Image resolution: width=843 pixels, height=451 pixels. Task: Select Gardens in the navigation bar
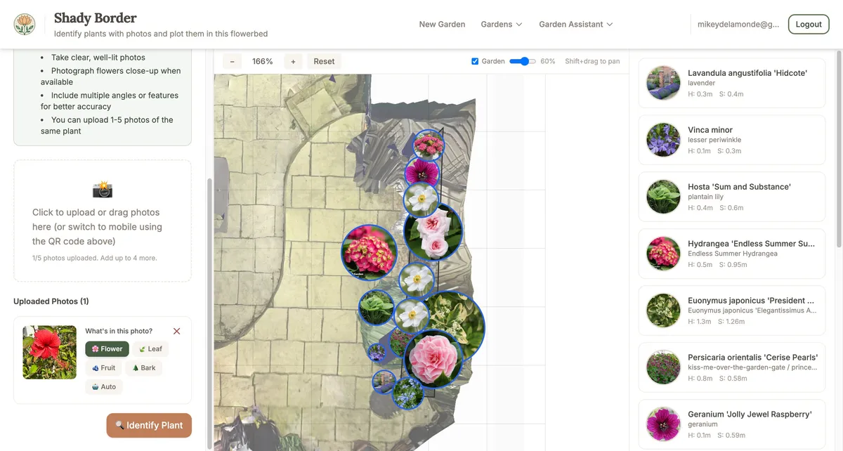(501, 24)
